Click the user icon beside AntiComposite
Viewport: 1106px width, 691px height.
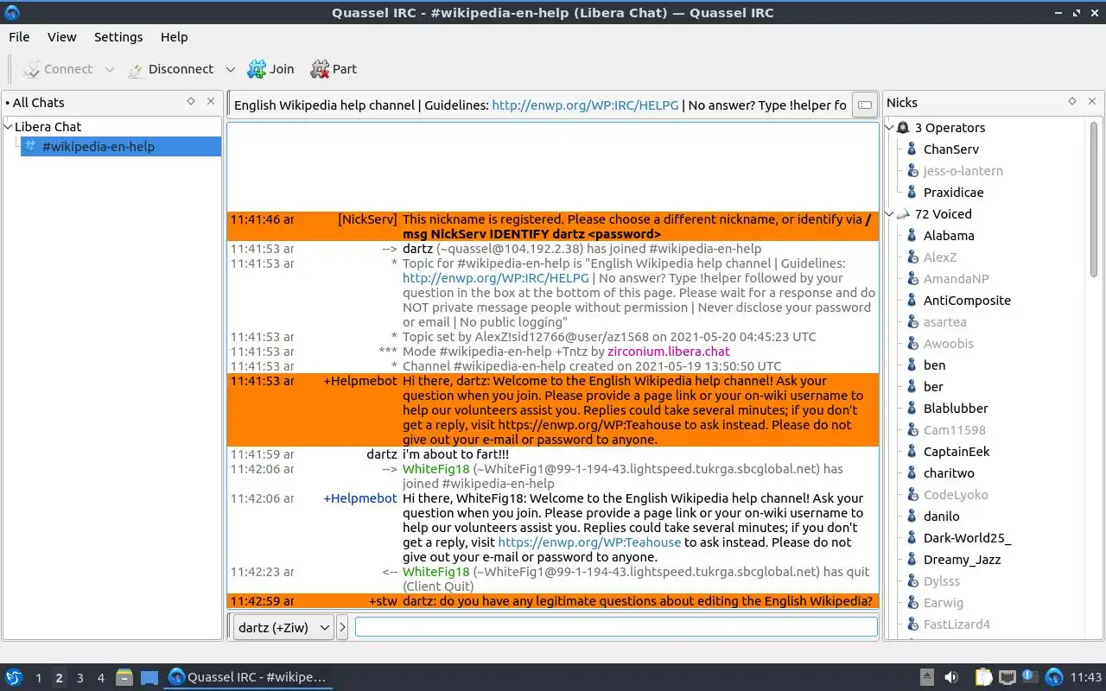tap(912, 301)
